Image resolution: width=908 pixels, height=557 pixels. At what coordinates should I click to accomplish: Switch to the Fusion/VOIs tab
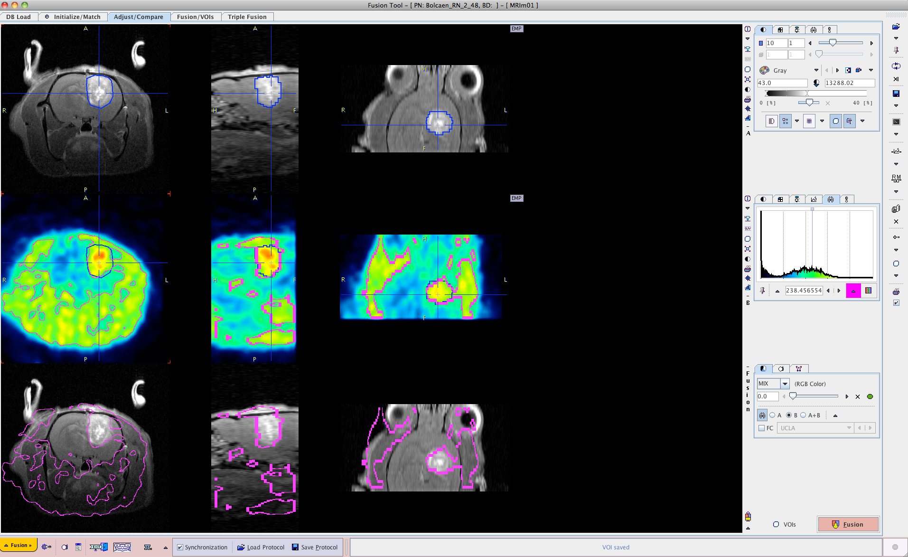[x=195, y=17]
